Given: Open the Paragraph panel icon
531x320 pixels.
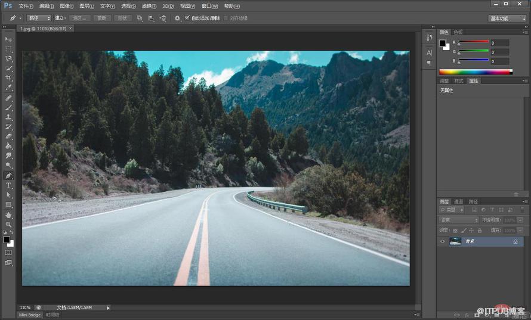Looking at the screenshot, I should pyautogui.click(x=429, y=63).
